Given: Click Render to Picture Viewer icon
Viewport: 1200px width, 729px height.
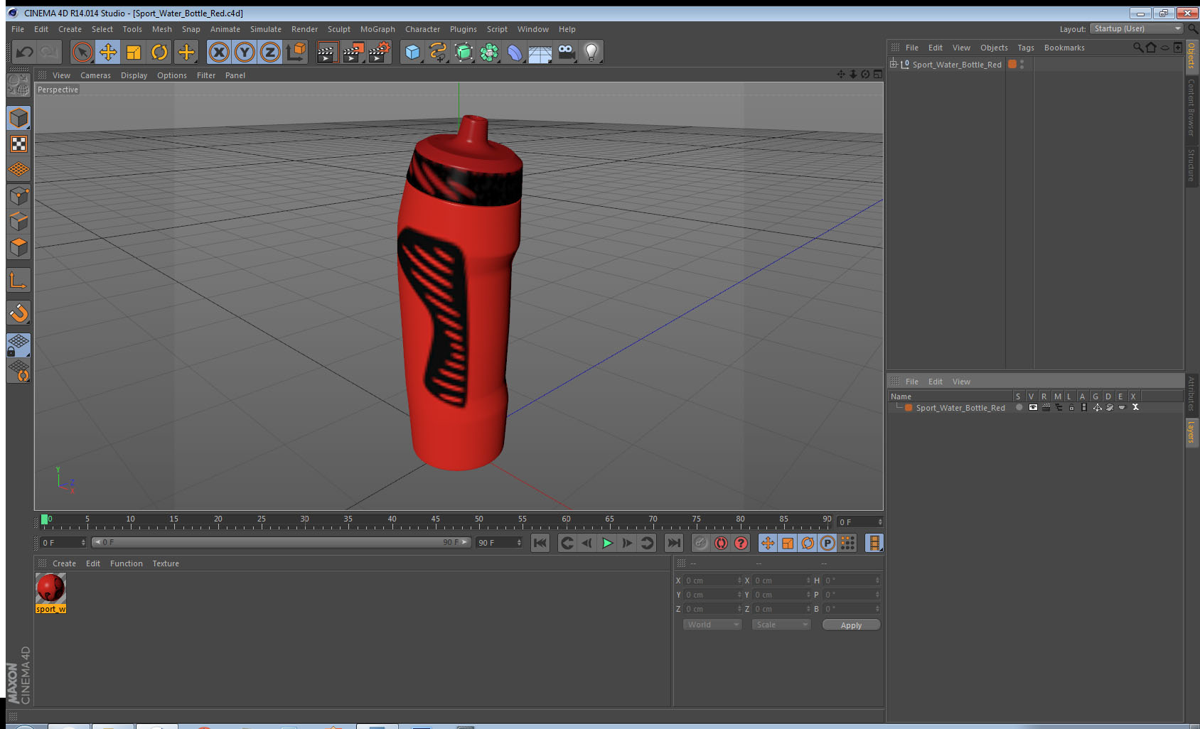Looking at the screenshot, I should (353, 52).
